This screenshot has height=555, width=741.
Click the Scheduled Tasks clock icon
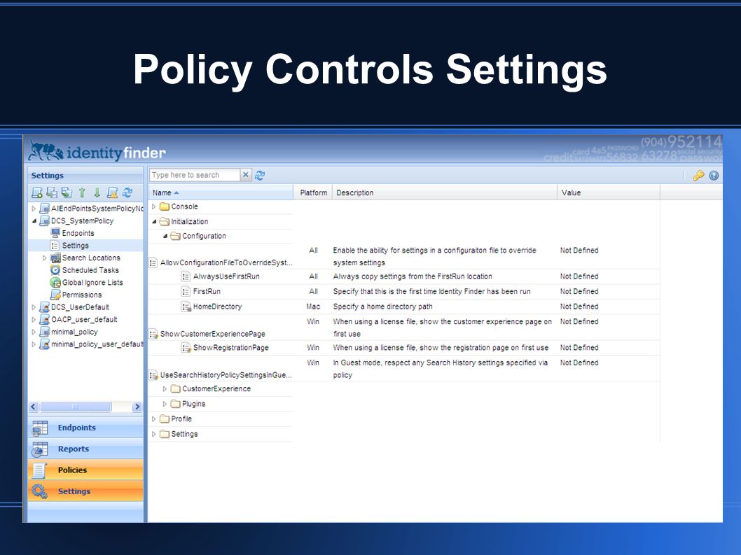coord(55,269)
